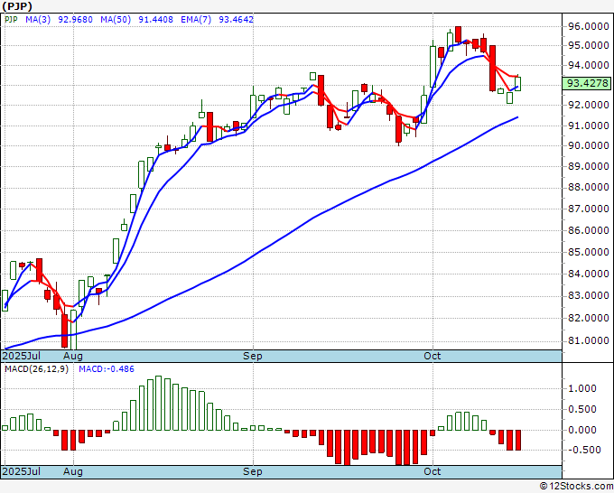
Task: Click Sep on the price chart axis
Action: click(x=253, y=356)
